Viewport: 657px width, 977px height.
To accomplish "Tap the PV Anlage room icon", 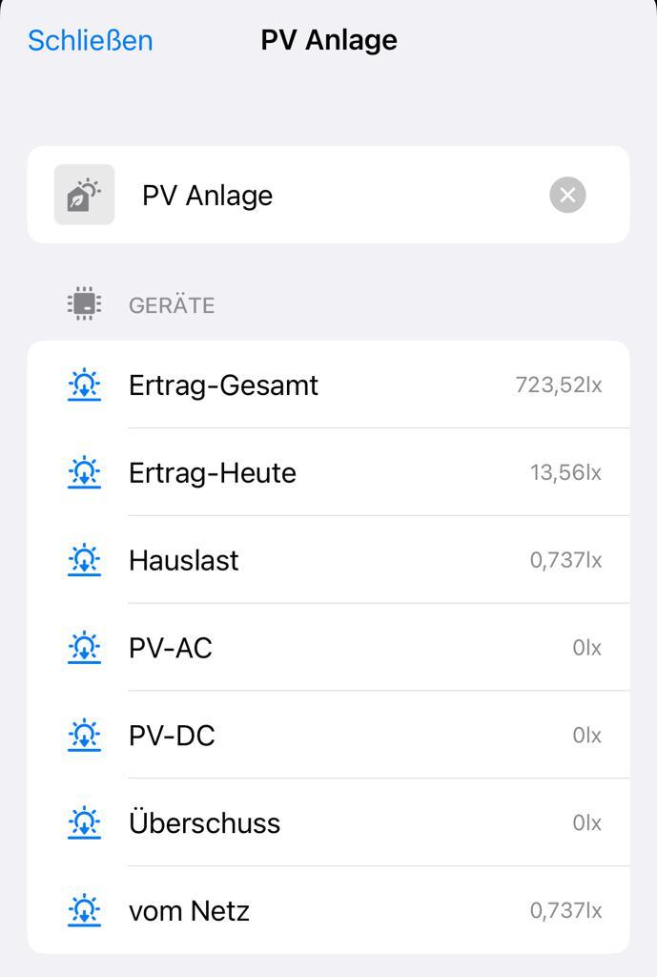I will pos(84,195).
